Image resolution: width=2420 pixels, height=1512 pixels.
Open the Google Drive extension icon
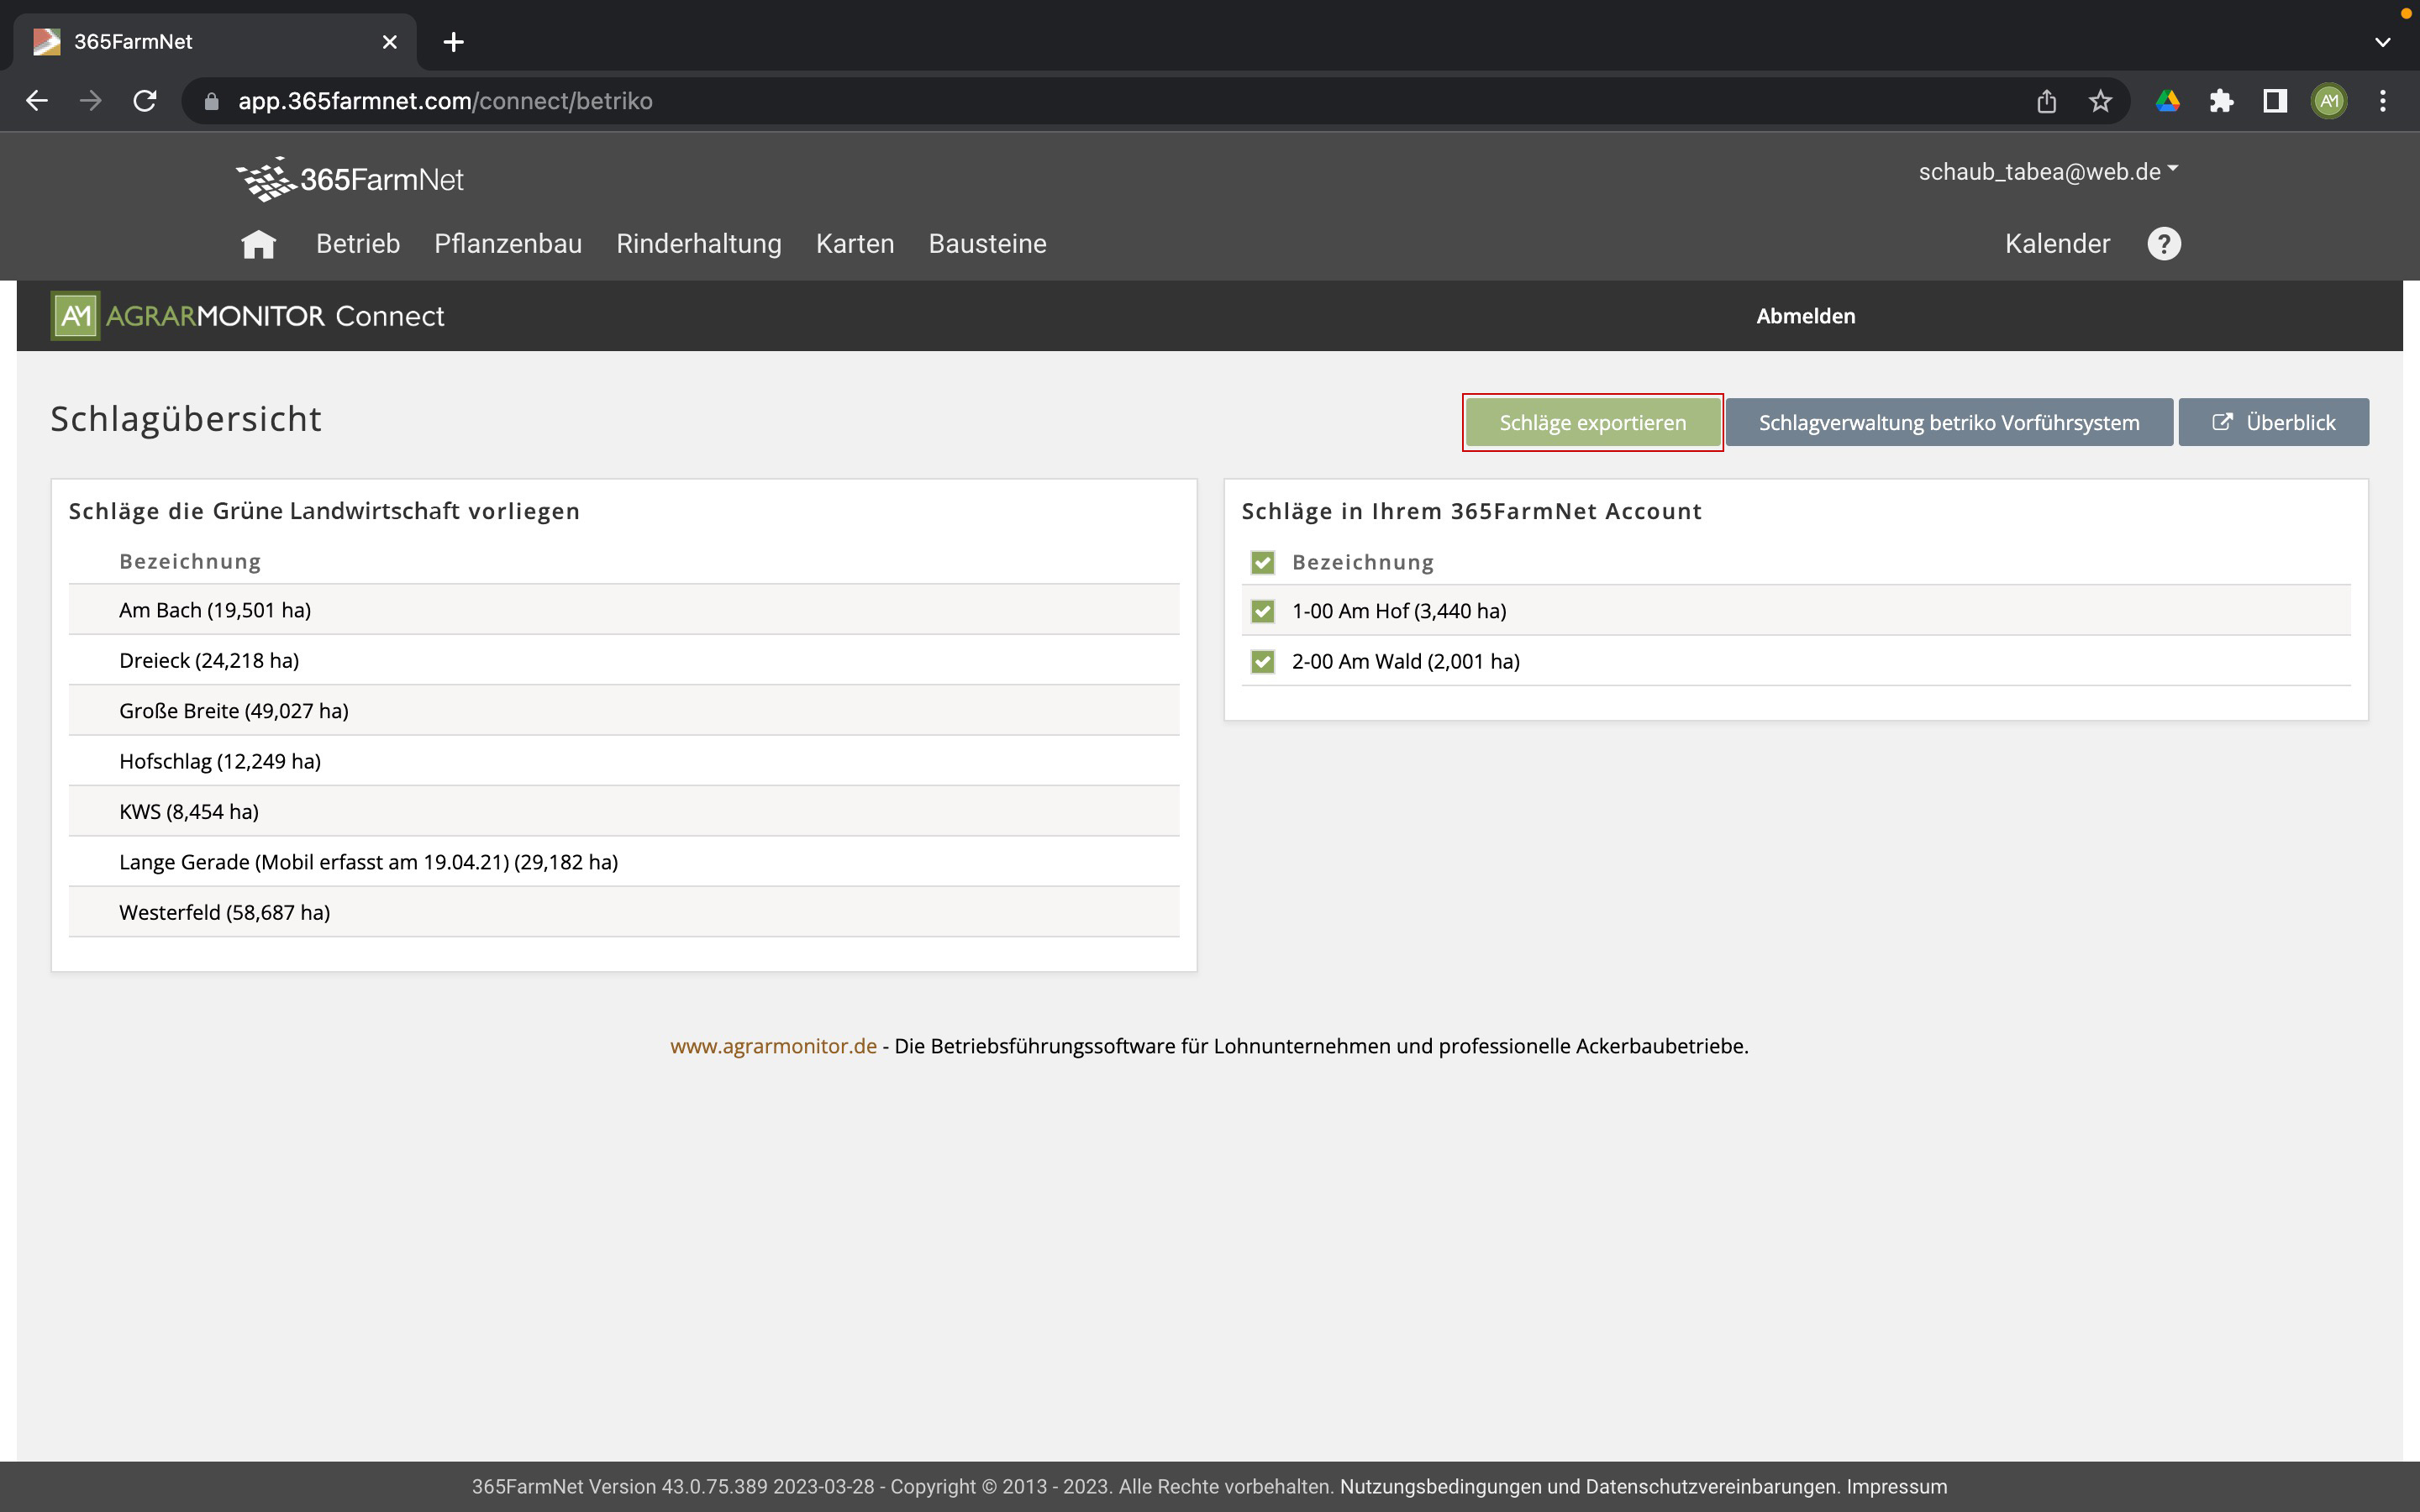(x=2167, y=101)
